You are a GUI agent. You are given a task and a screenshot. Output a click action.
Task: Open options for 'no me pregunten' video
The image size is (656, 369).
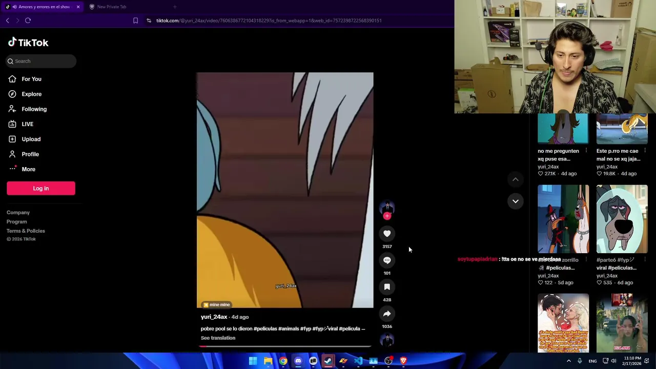click(x=586, y=151)
